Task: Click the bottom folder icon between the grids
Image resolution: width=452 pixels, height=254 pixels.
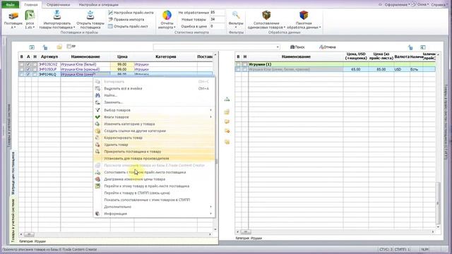Action: coord(227,142)
